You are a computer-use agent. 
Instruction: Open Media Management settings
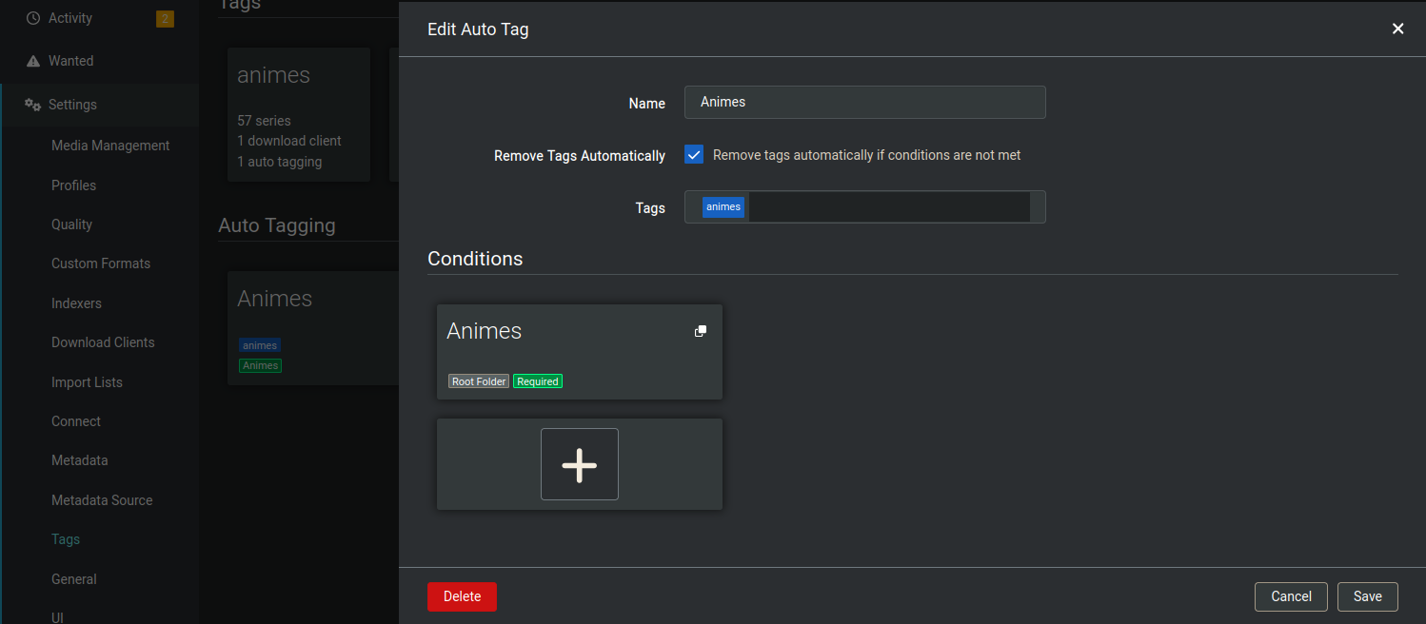coord(110,146)
